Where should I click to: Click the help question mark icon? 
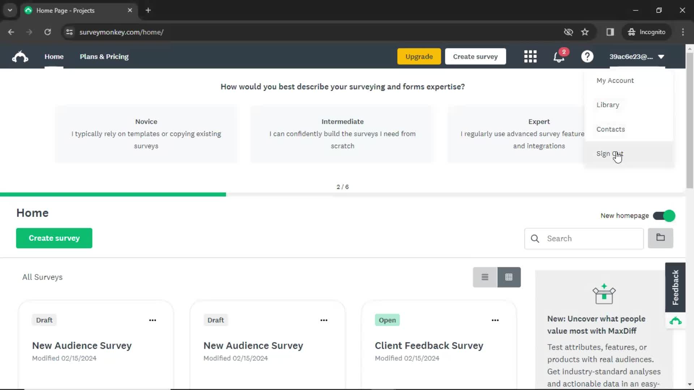(x=587, y=57)
